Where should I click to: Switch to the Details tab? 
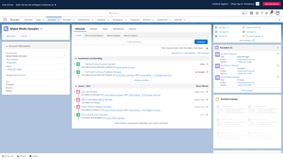(94, 29)
